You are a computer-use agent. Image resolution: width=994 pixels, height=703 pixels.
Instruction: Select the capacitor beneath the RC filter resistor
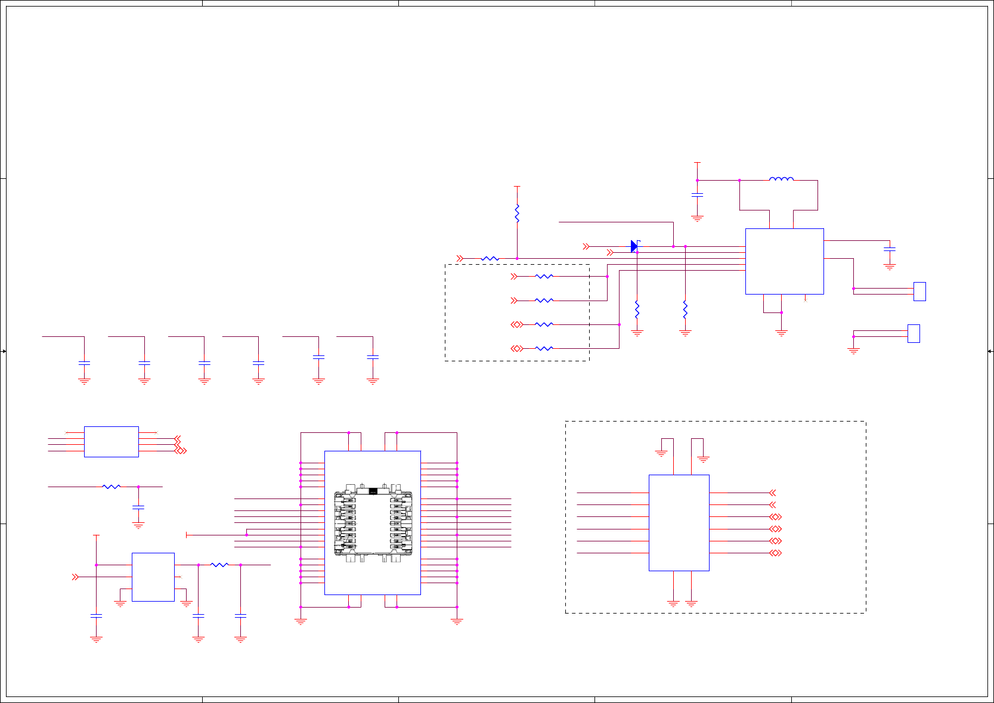tap(138, 507)
